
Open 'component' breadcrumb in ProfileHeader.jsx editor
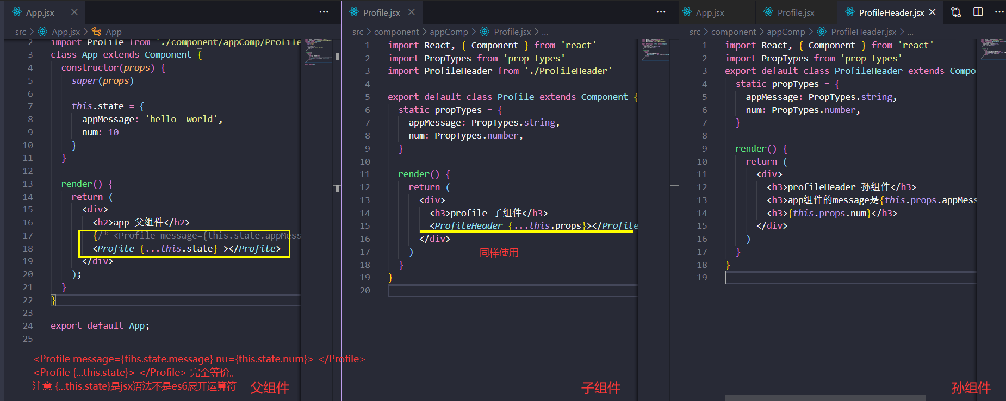(x=734, y=32)
